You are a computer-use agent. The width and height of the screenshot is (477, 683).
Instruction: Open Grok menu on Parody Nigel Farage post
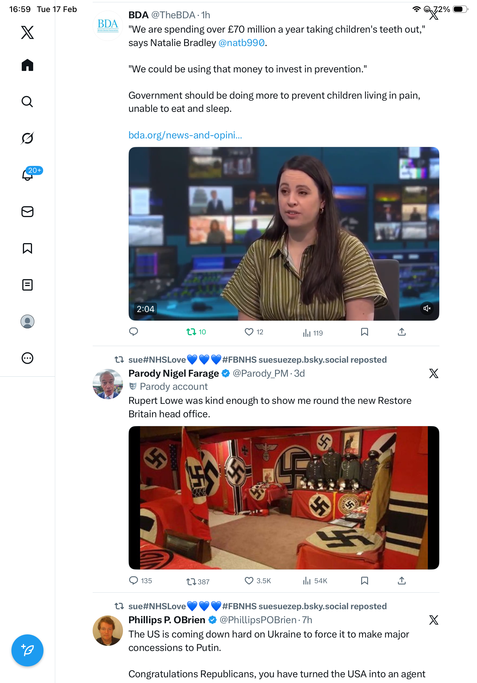(x=434, y=373)
